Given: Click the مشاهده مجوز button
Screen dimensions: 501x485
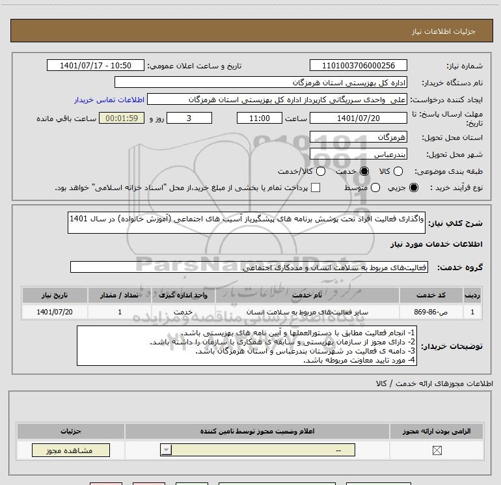Looking at the screenshot, I should [x=71, y=450].
